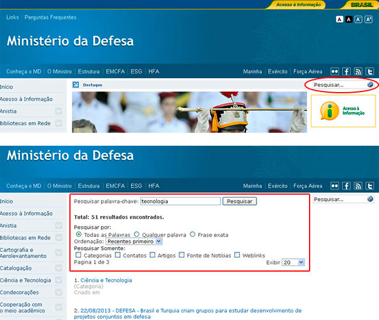Open 'Catalogação' sidebar link

click(x=16, y=268)
